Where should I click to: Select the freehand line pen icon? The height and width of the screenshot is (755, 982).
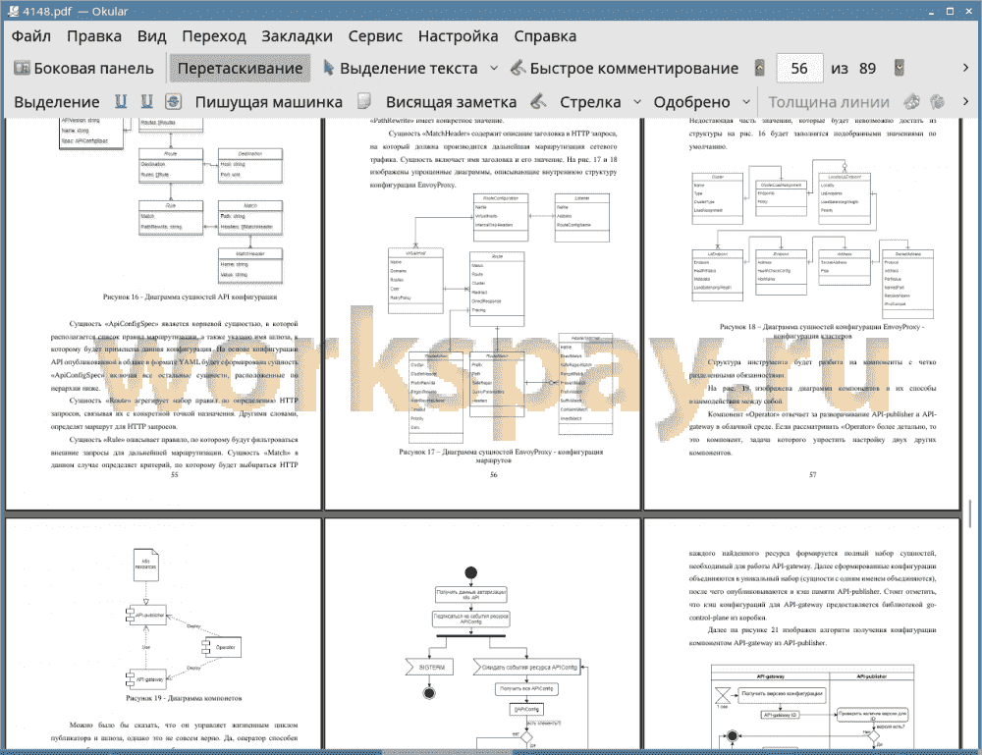pyautogui.click(x=538, y=101)
